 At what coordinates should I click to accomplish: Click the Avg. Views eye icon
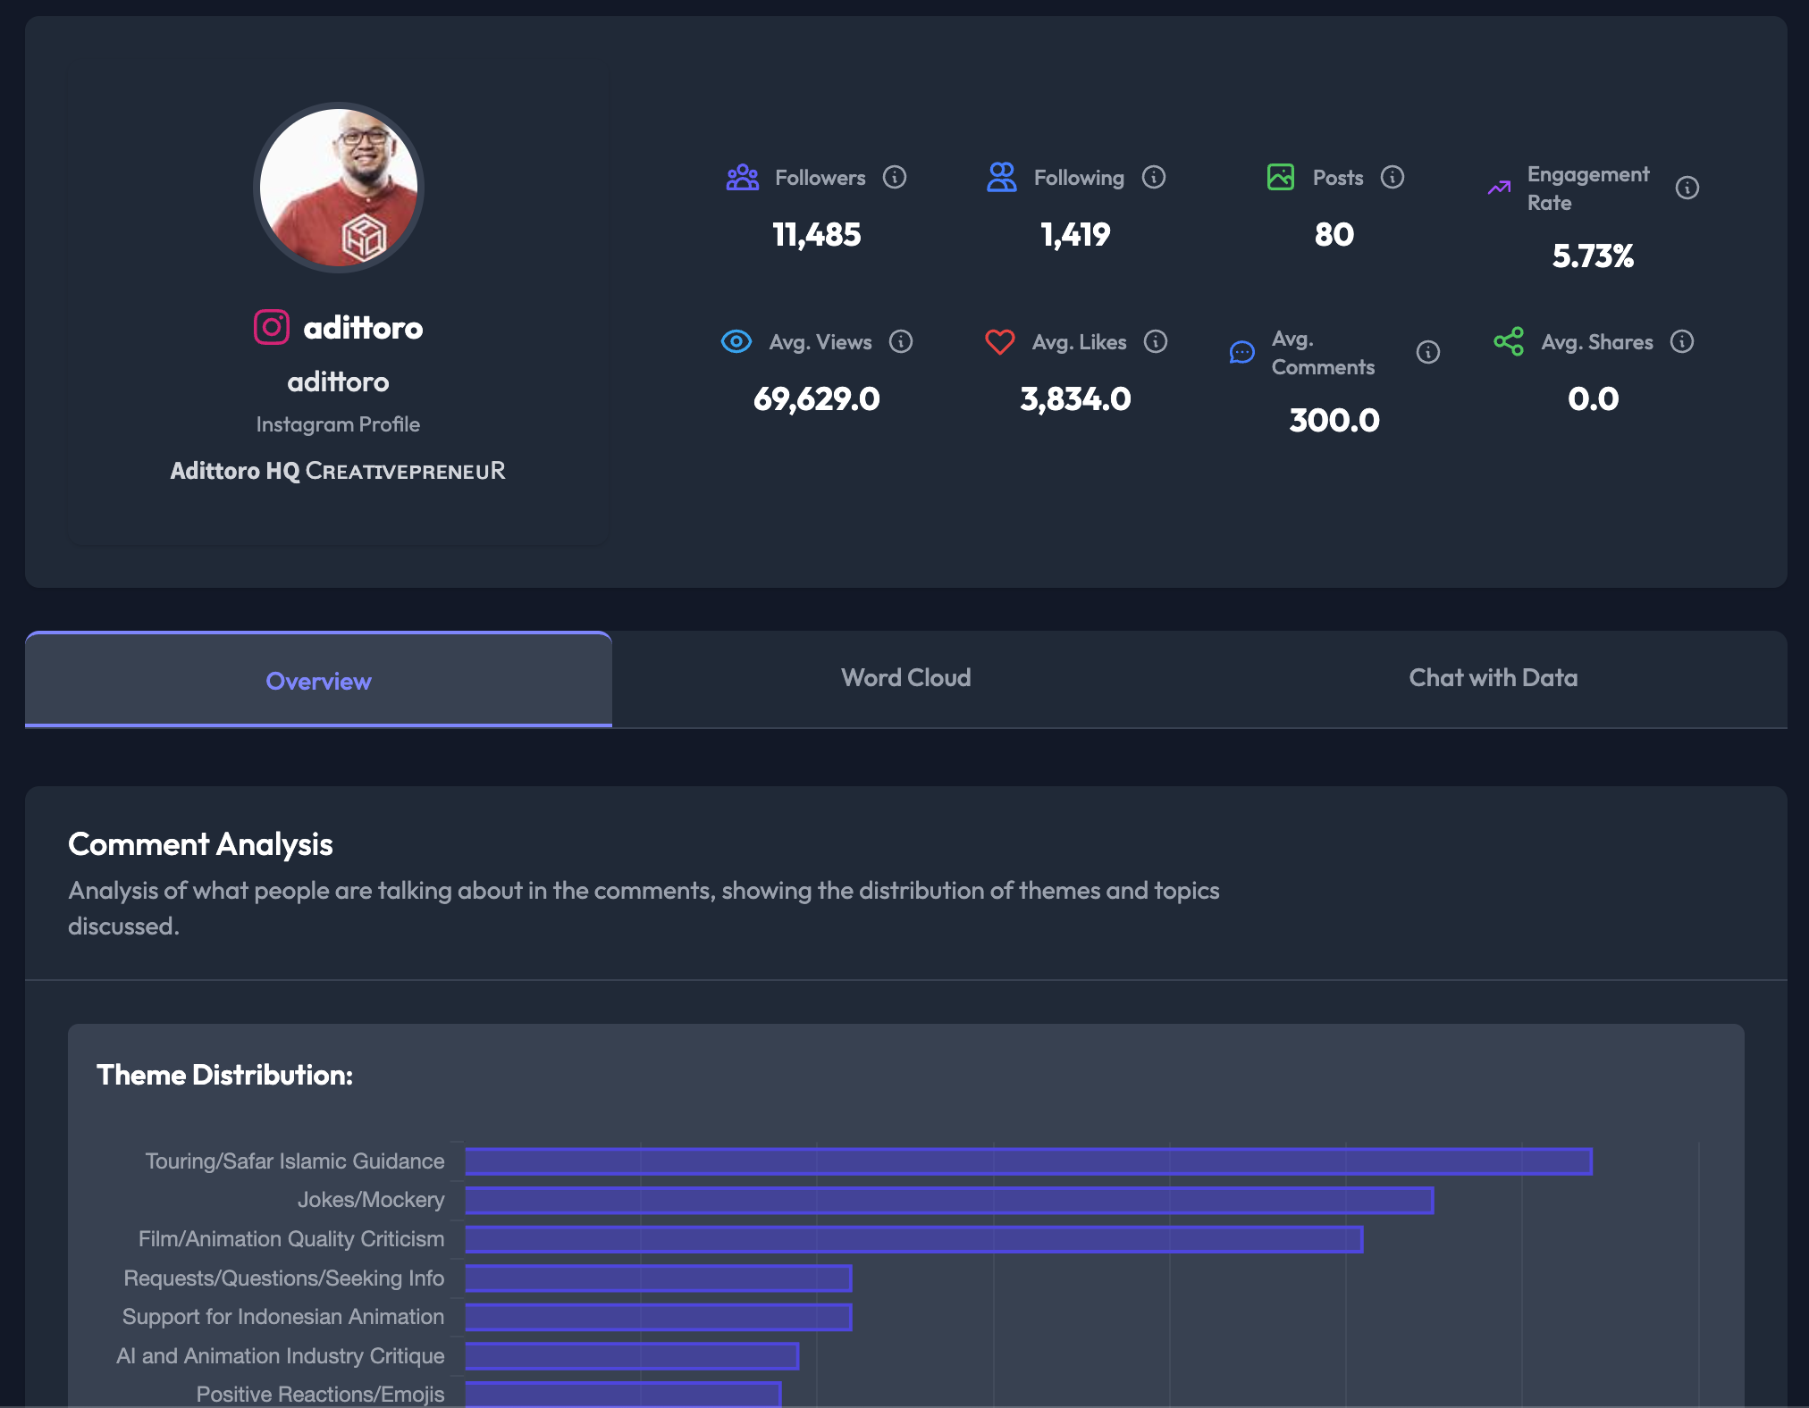pyautogui.click(x=736, y=341)
